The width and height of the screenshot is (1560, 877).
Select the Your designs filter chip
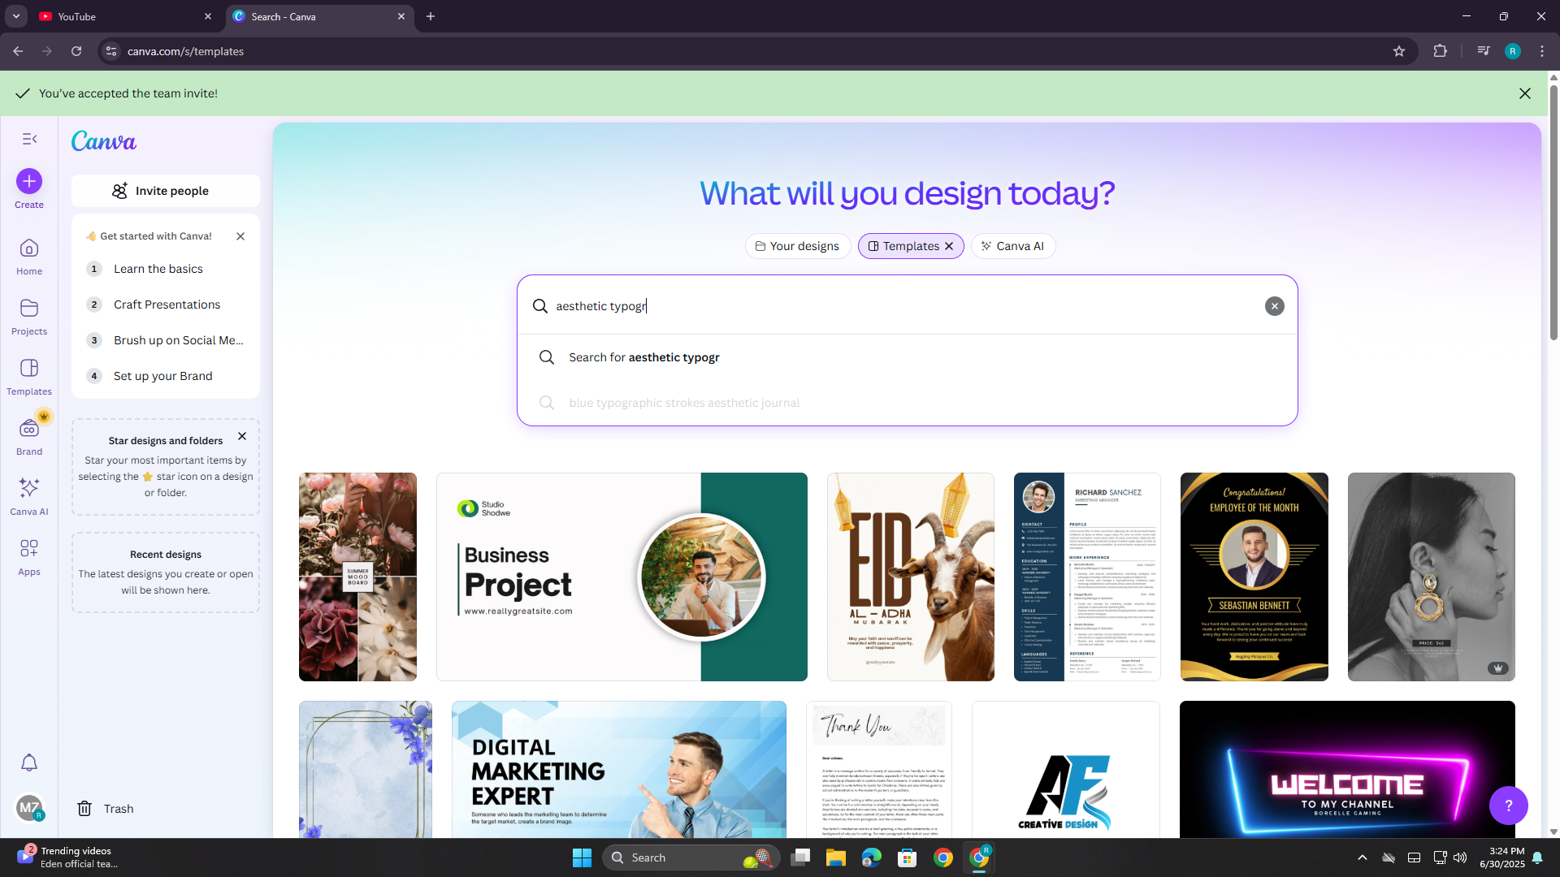click(798, 246)
